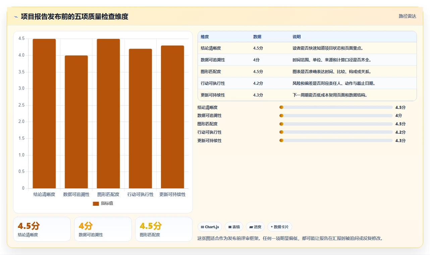Image resolution: width=430 pixels, height=255 pixels.
Task: Click the 图形匹配度 progress bar
Action: click(336, 124)
